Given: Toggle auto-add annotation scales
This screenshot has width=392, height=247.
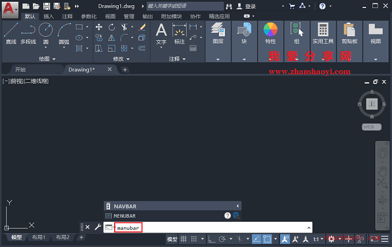Looking at the screenshot, I should [296, 239].
